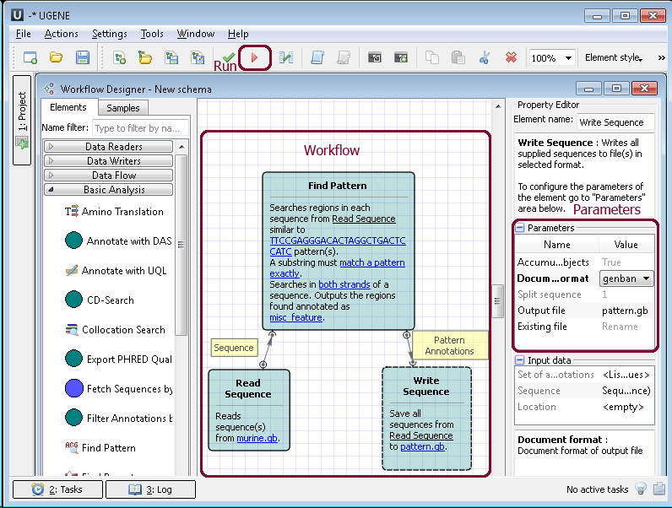Select Find Pattern element in palette
Image resolution: width=672 pixels, height=508 pixels.
pos(100,447)
